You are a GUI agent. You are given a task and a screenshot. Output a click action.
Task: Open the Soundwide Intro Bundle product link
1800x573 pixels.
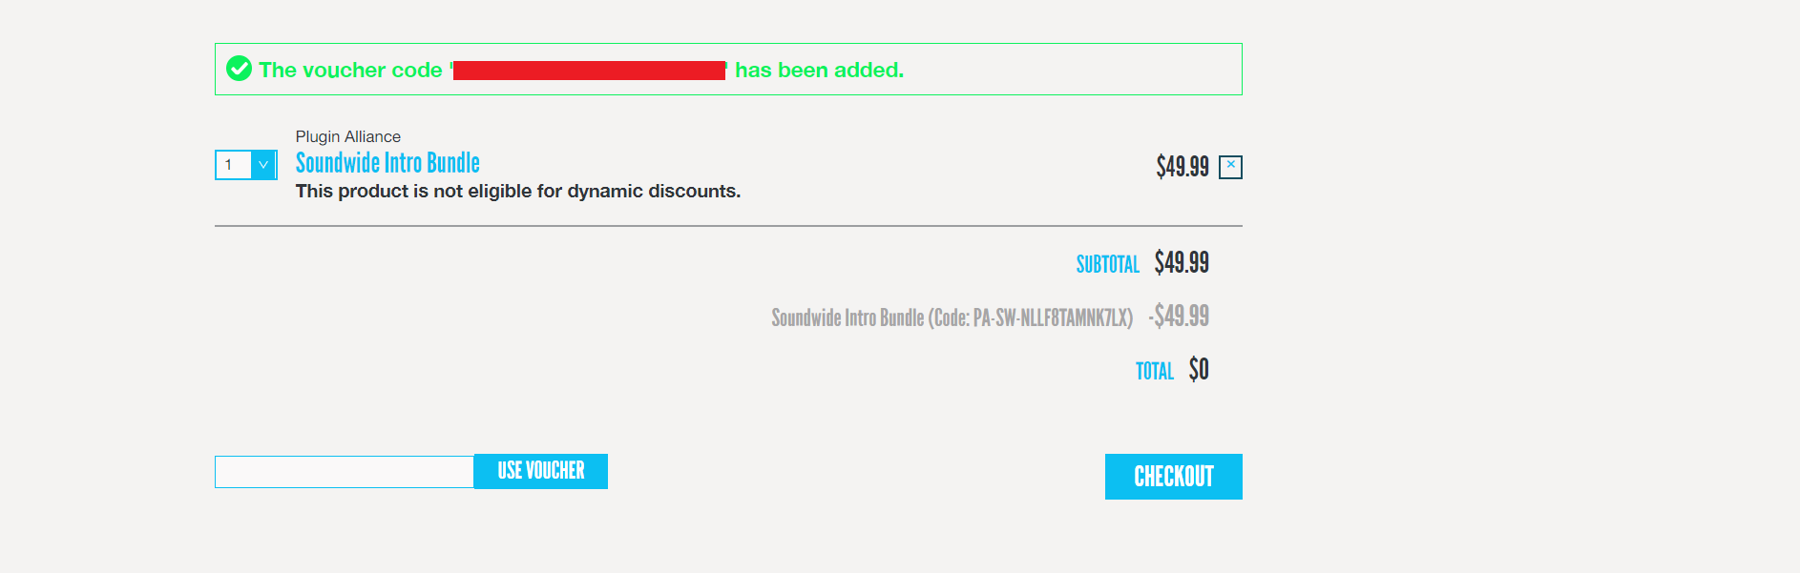pos(387,163)
